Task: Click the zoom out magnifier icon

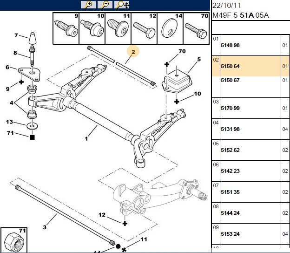Action: pyautogui.click(x=105, y=5)
